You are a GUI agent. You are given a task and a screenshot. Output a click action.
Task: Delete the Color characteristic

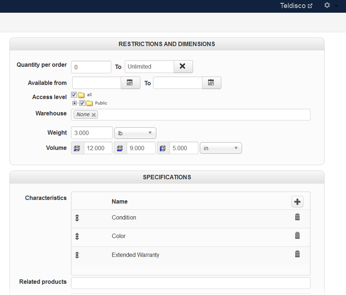(x=297, y=235)
